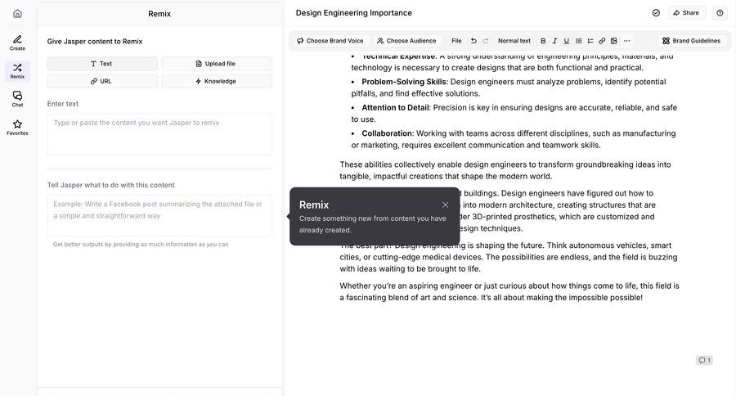Click the Share button
Image resolution: width=736 pixels, height=396 pixels.
[x=686, y=13]
